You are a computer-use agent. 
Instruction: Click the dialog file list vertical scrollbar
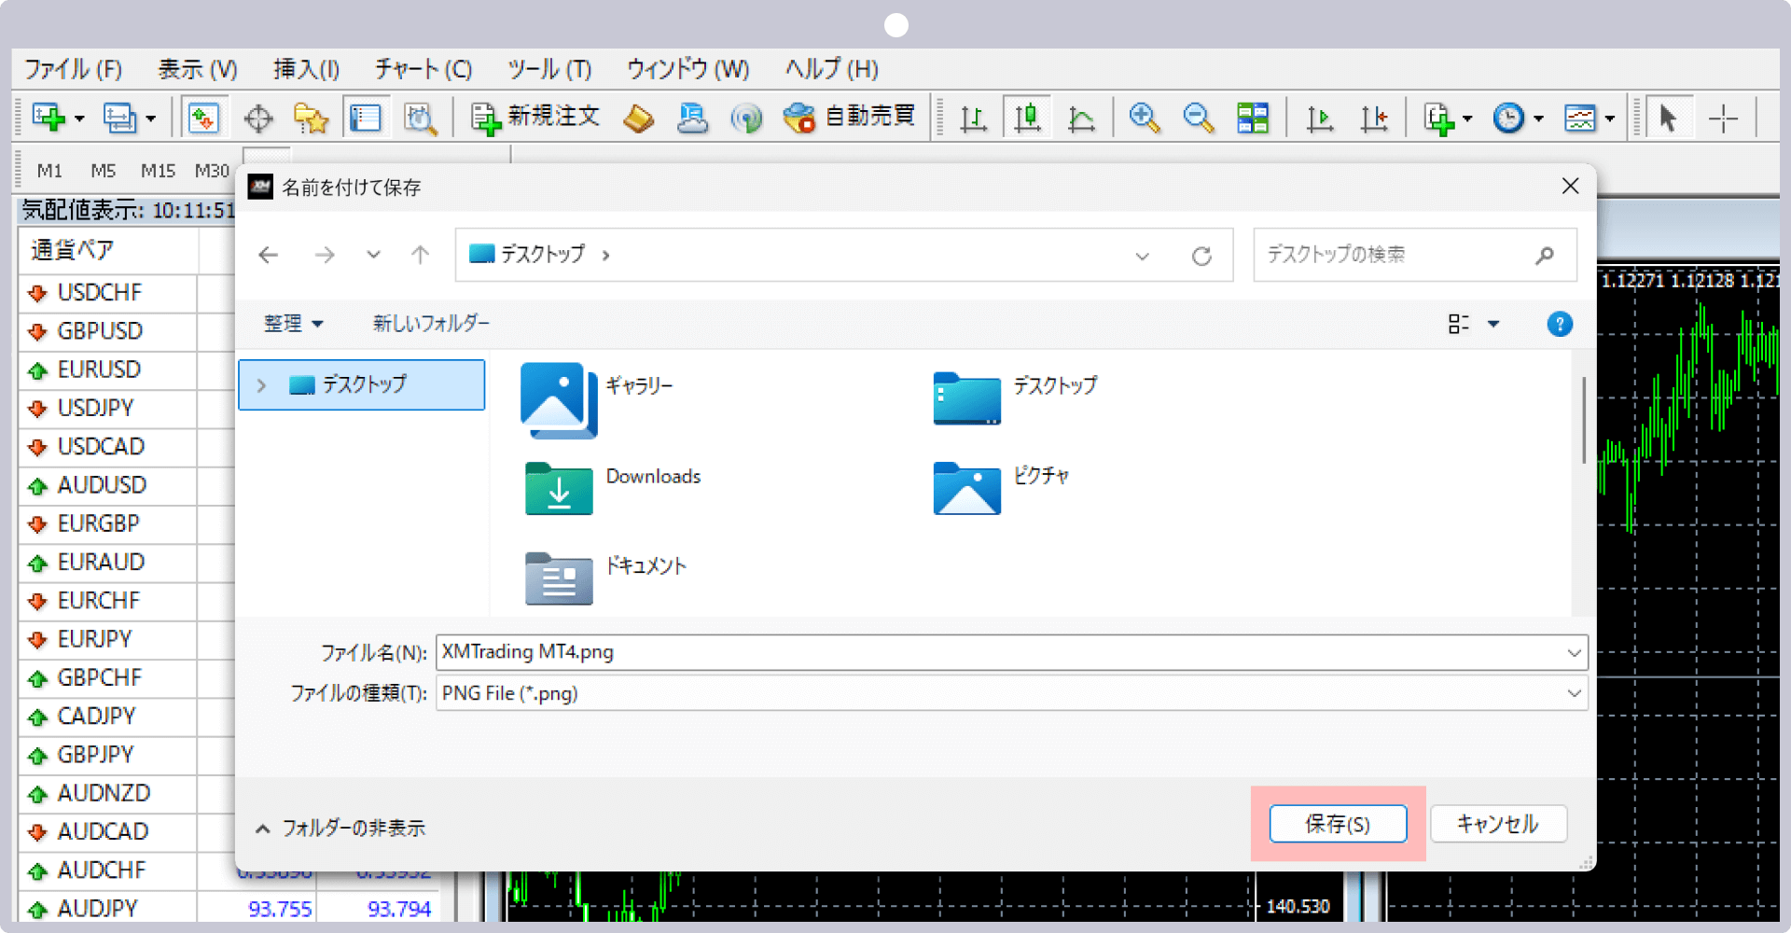(1583, 420)
